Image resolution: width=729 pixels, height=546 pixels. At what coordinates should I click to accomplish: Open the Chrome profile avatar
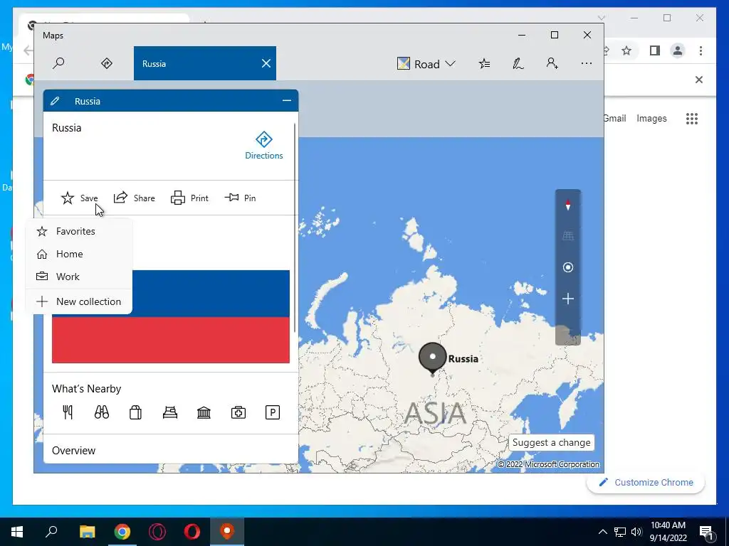click(x=678, y=50)
